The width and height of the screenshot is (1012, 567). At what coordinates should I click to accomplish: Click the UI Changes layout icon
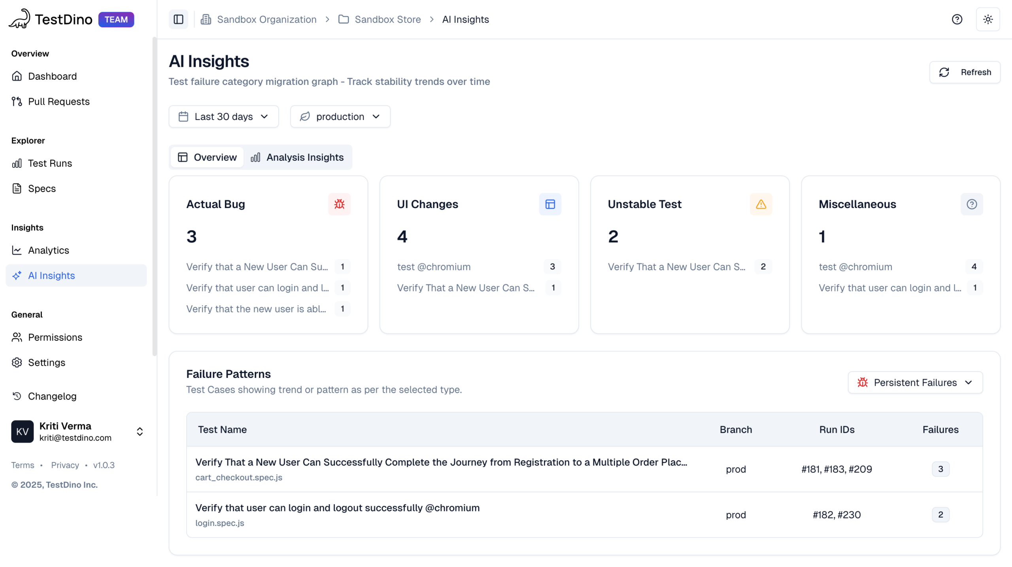550,204
